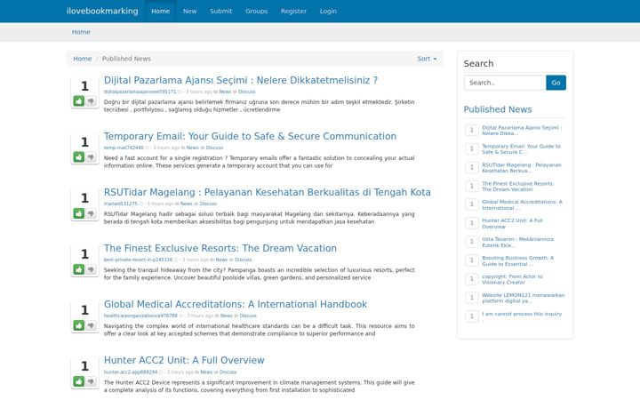Image resolution: width=640 pixels, height=400 pixels.
Task: Open author temp-mail742490 profile
Action: 124,148
